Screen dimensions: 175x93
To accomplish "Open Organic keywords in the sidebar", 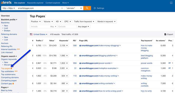I will pos(9,59).
